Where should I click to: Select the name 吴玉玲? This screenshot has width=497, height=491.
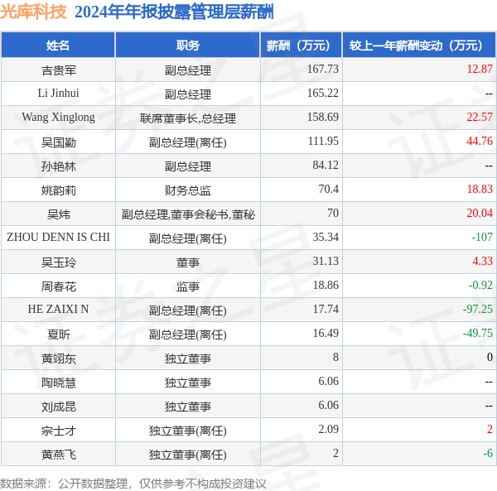[x=59, y=262]
